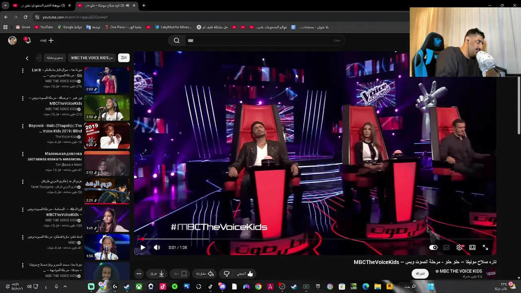Open options menu for 'Маленькая девочка' video
Image resolution: width=521 pixels, height=293 pixels.
(x=23, y=154)
